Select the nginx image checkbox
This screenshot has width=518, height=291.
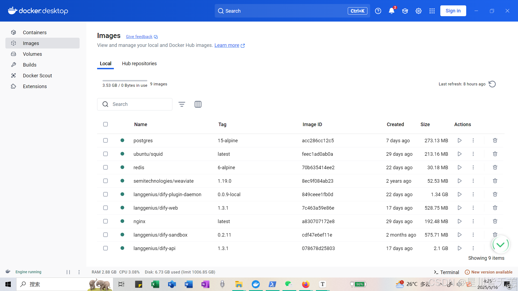click(x=105, y=221)
